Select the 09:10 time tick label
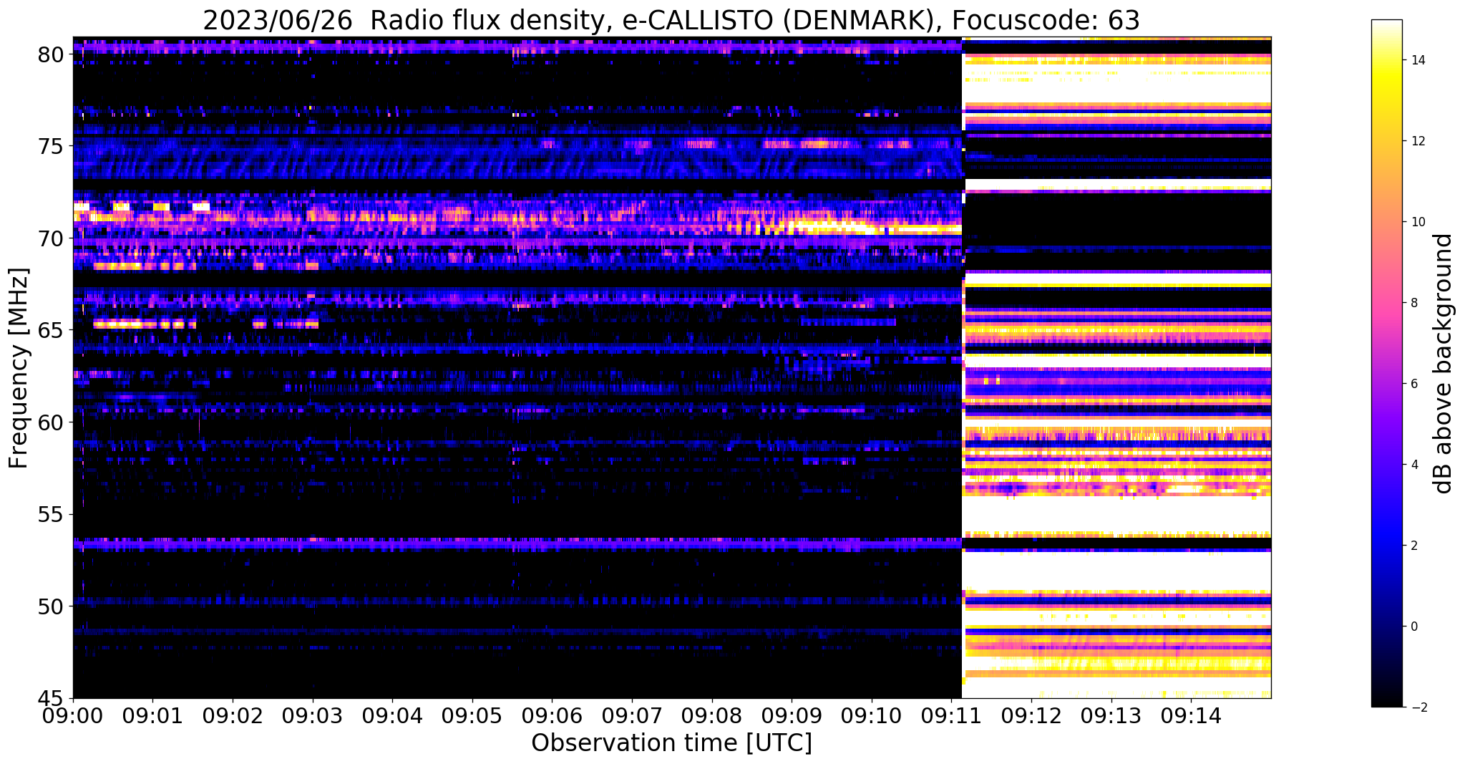The width and height of the screenshot is (1465, 764). pyautogui.click(x=872, y=715)
